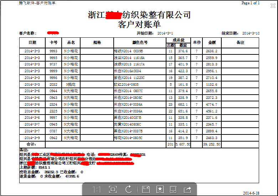Click card number 0945 cell
Viewport: 278px width, 196px height.
[x=53, y=125]
